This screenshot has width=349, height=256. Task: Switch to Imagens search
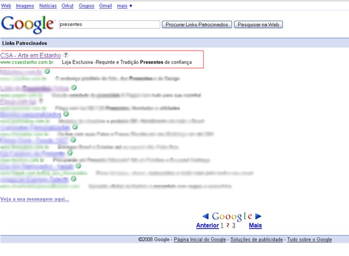25,6
